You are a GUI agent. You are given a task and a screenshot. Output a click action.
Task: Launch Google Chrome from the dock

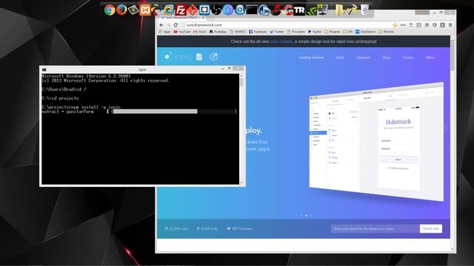pos(110,10)
